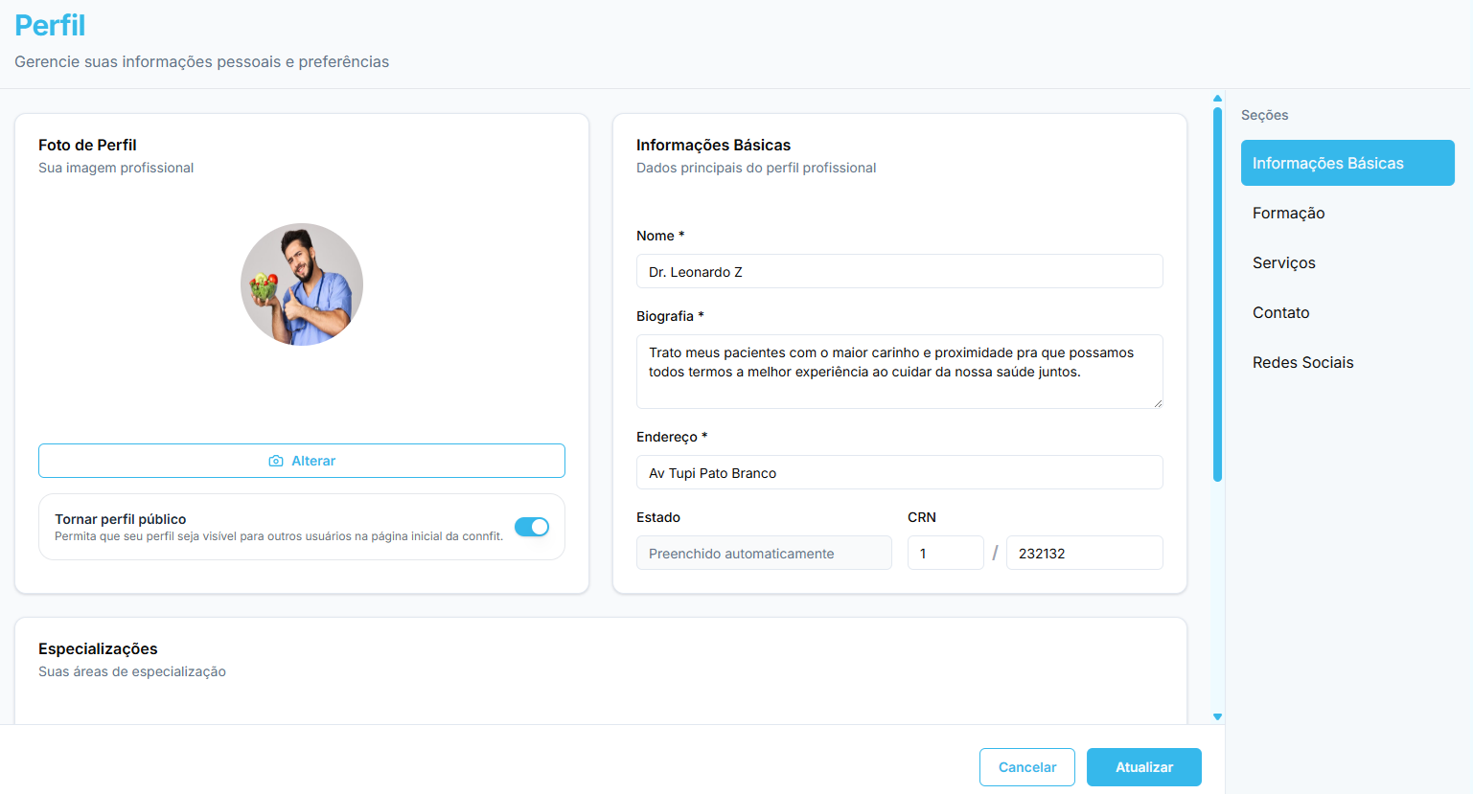Save changes with the Atualizar button
This screenshot has height=794, width=1473.
coord(1143,767)
